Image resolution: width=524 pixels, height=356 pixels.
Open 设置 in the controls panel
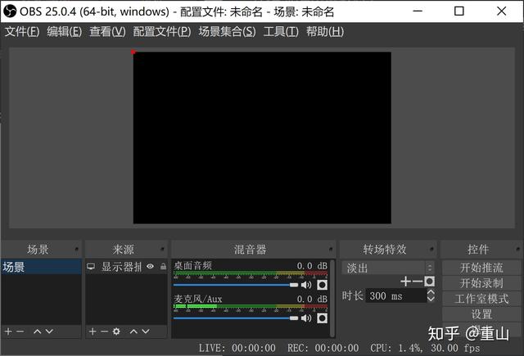coord(481,314)
